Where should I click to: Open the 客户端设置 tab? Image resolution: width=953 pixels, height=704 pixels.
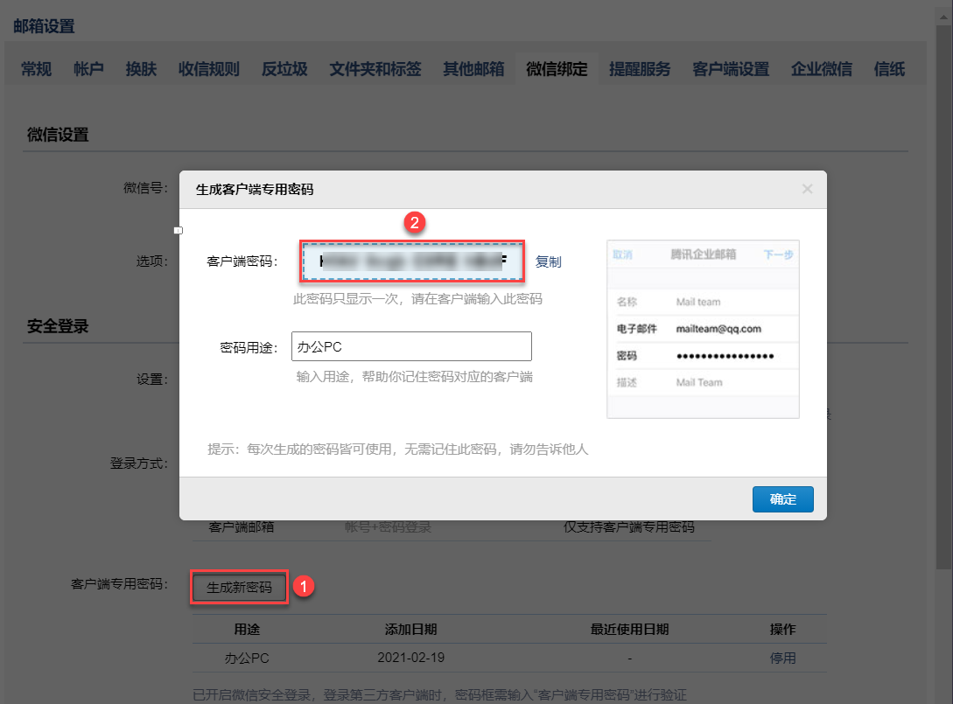click(x=731, y=69)
